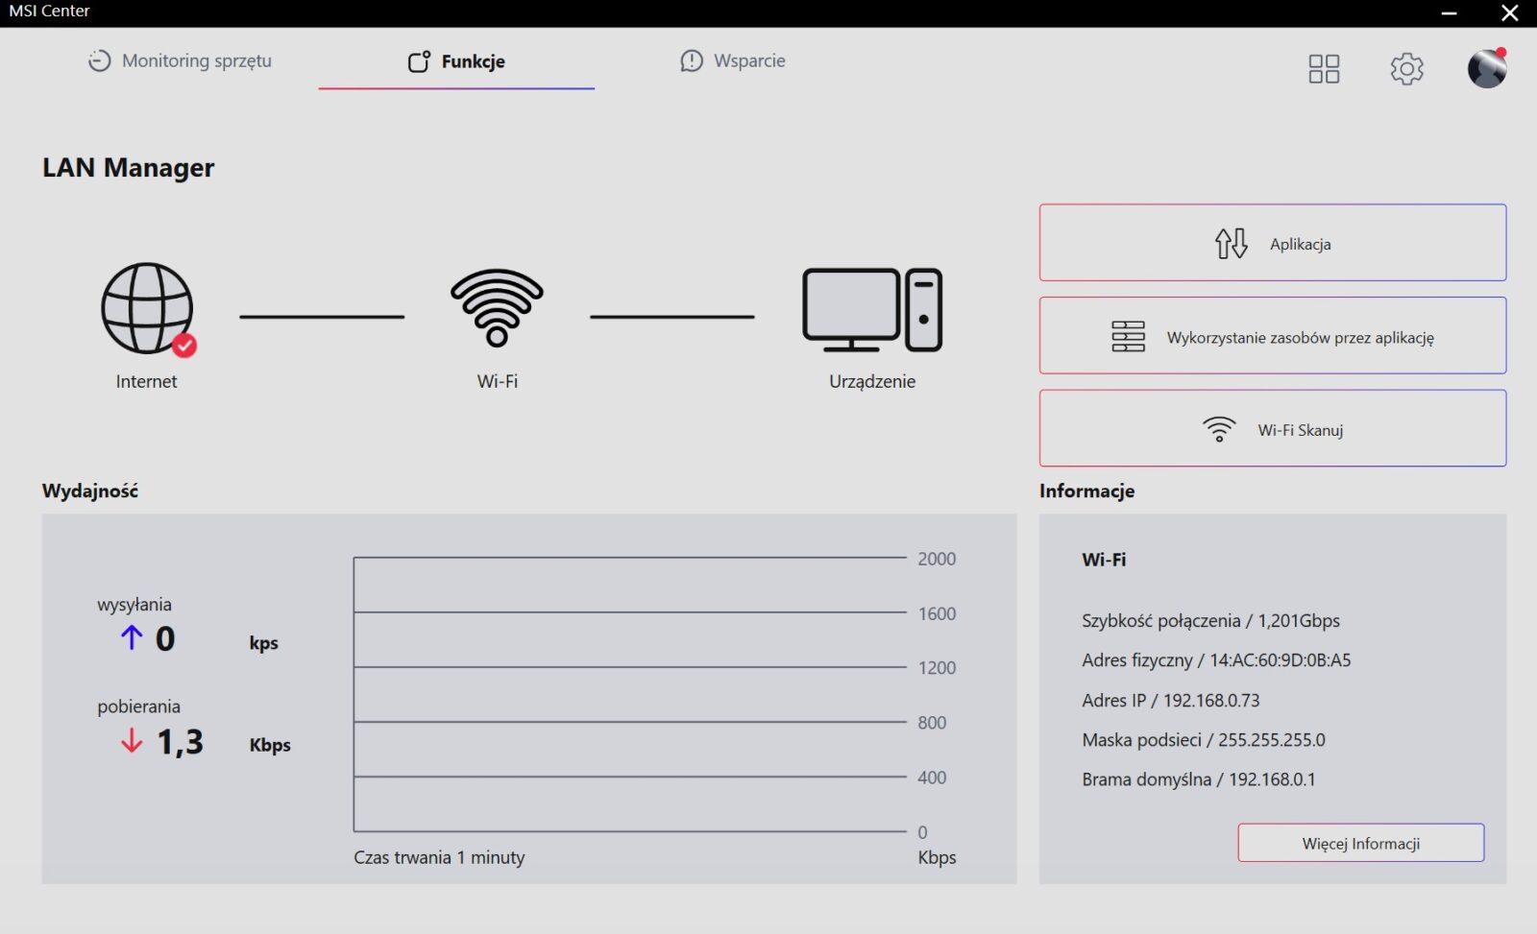The height and width of the screenshot is (934, 1537).
Task: Click the user profile avatar
Action: 1486,68
